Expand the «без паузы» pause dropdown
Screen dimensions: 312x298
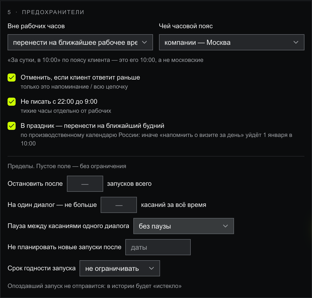coord(184,226)
